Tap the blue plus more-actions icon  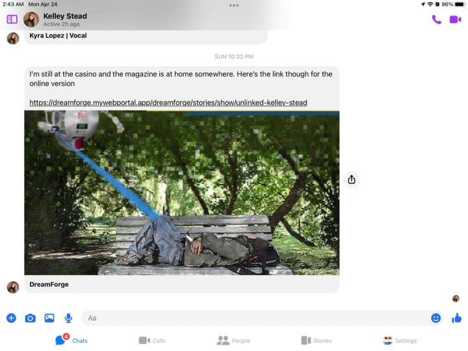(x=11, y=318)
